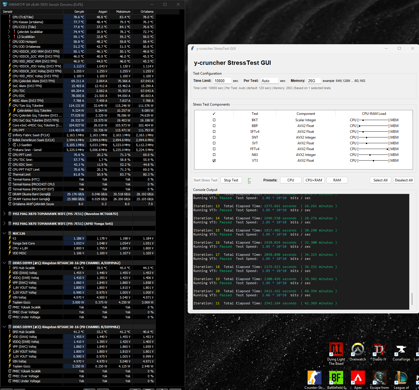Expand Nuvoton NCT6687D sensor group

coord(4,214)
